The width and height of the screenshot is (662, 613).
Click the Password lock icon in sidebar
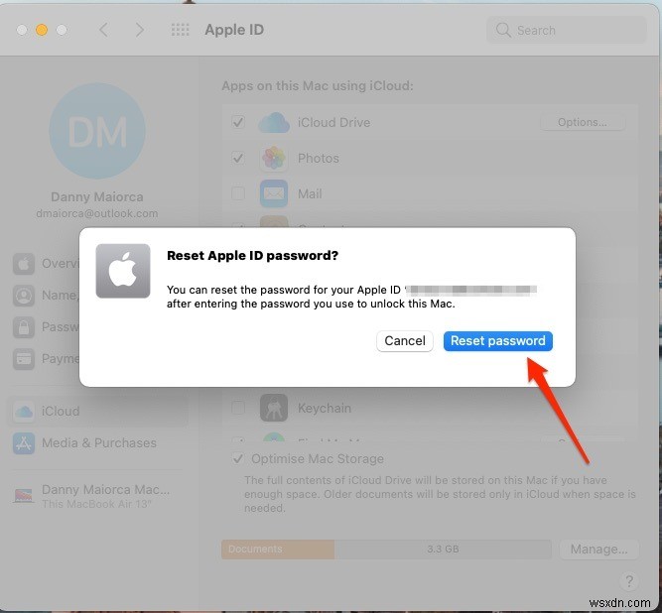[x=24, y=327]
